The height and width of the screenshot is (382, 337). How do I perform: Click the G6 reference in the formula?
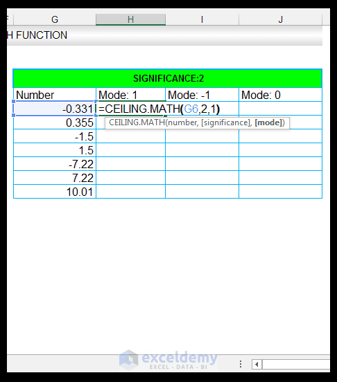pos(191,109)
